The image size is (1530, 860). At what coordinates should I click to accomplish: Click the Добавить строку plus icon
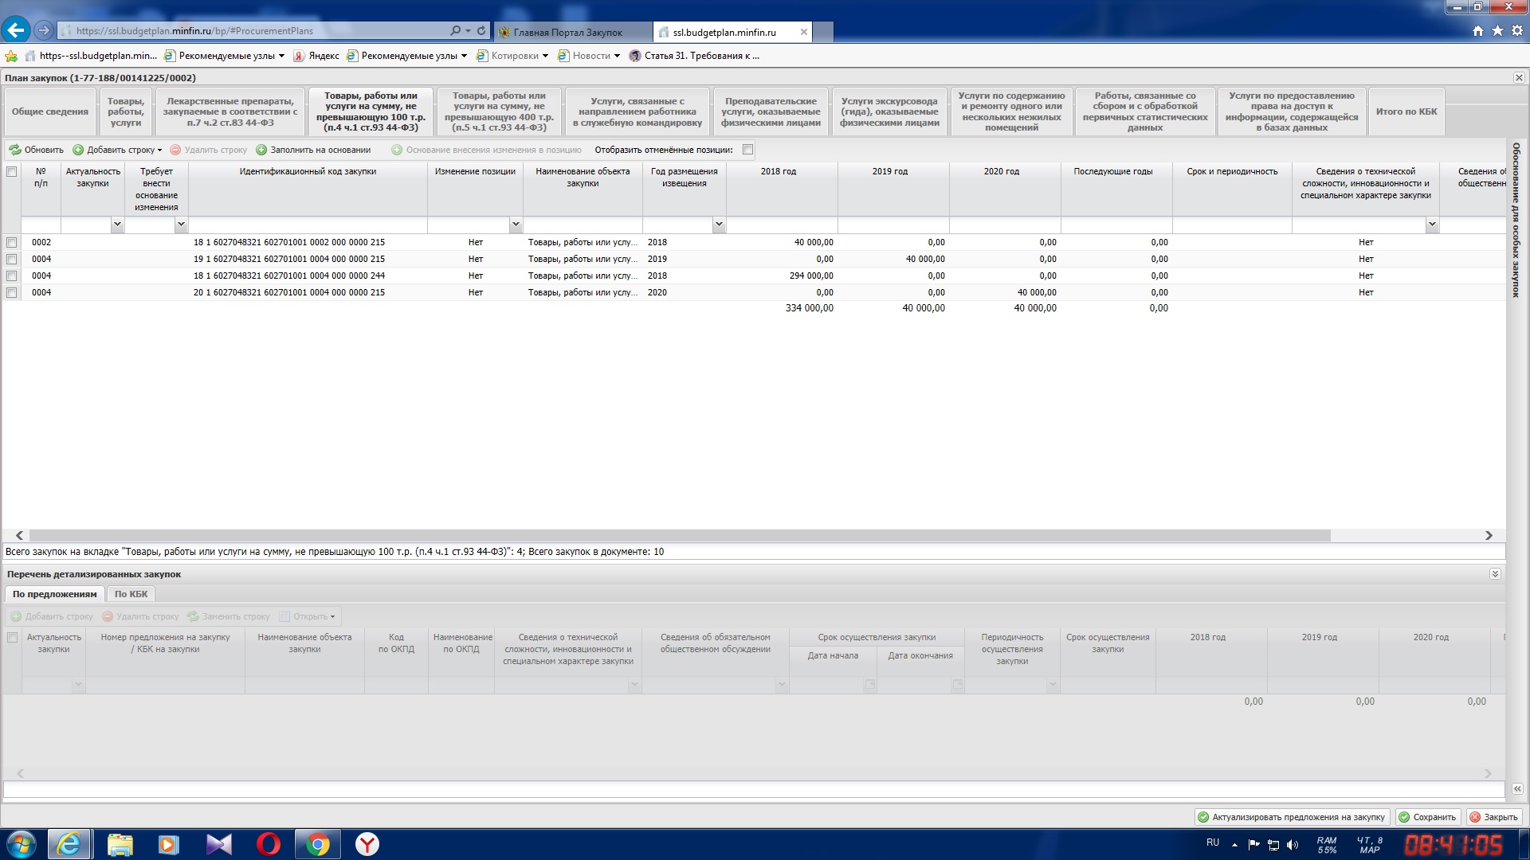[78, 150]
